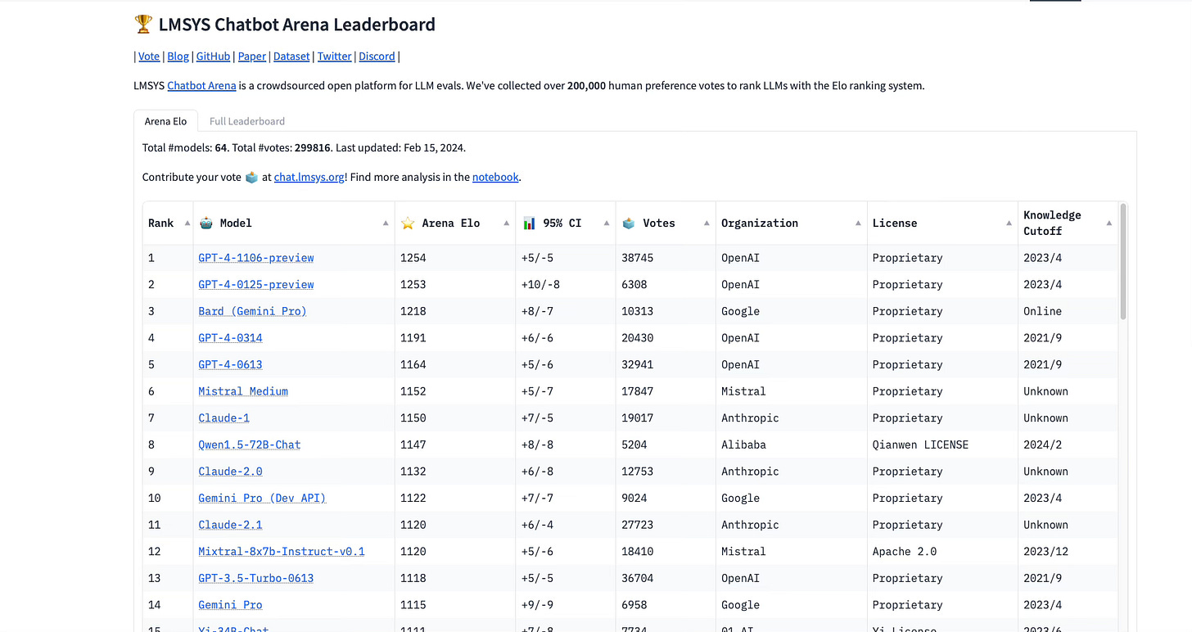Viewport: 1192px width, 632px height.
Task: Open the Paper link
Action: point(252,56)
